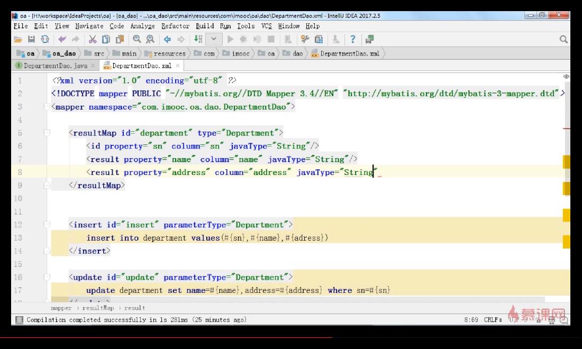The width and height of the screenshot is (582, 349).
Task: Click the Undo arrow icon
Action: pos(62,39)
